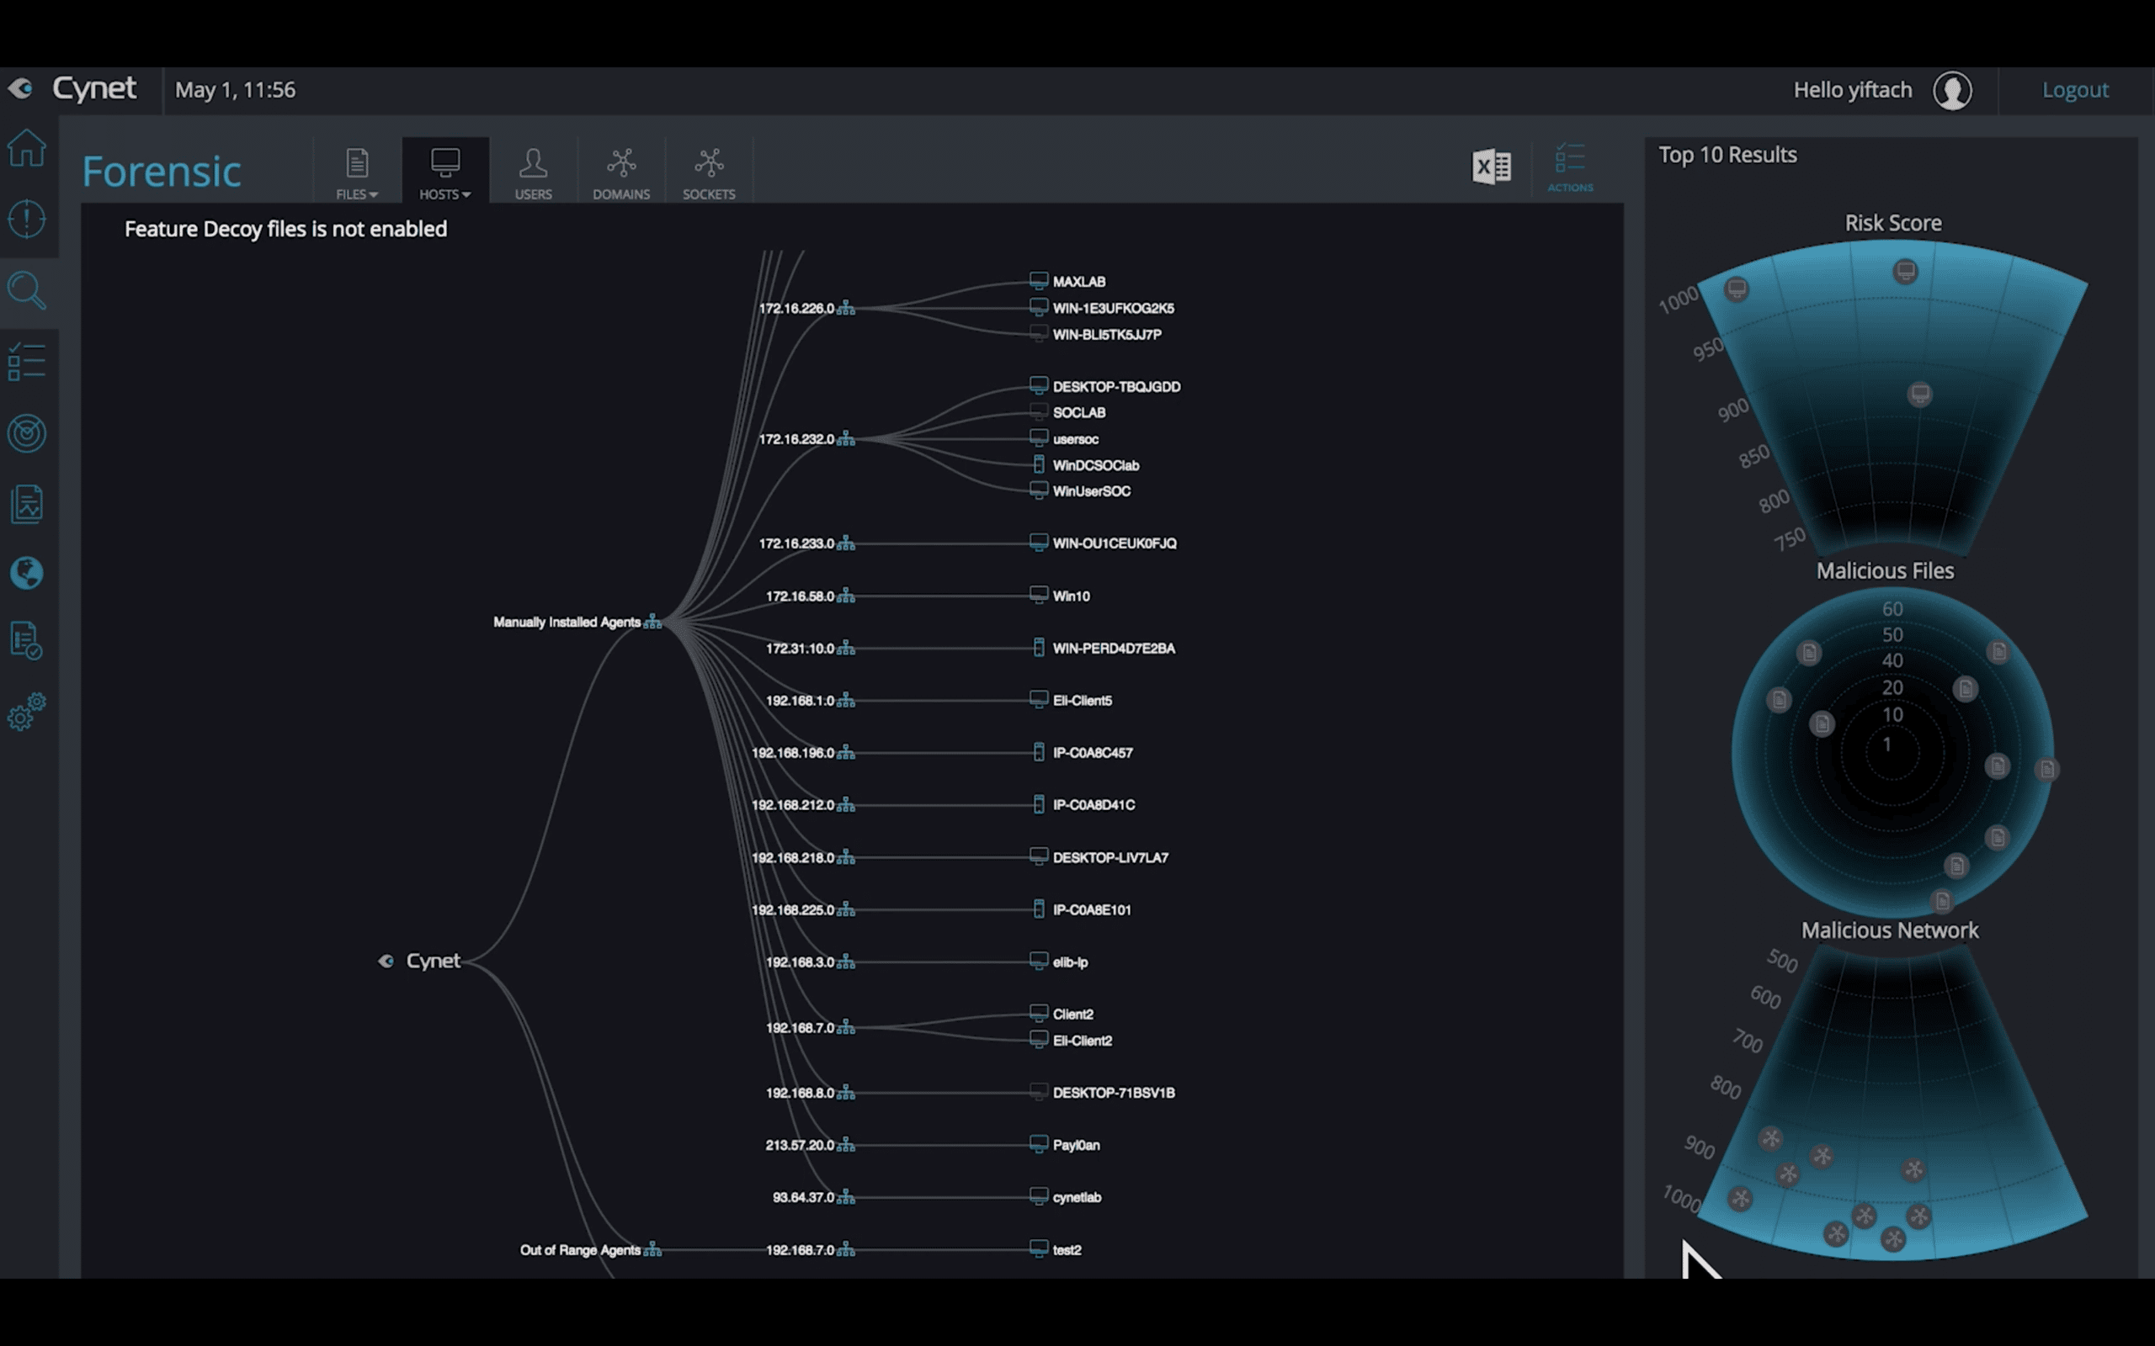Click the globe icon in the sidebar
The height and width of the screenshot is (1346, 2155).
click(x=27, y=575)
